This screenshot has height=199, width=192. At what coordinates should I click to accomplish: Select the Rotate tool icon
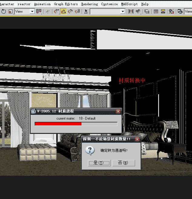4,12
